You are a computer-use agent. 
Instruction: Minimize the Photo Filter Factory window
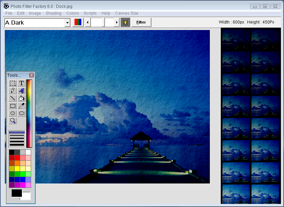pyautogui.click(x=255, y=6)
